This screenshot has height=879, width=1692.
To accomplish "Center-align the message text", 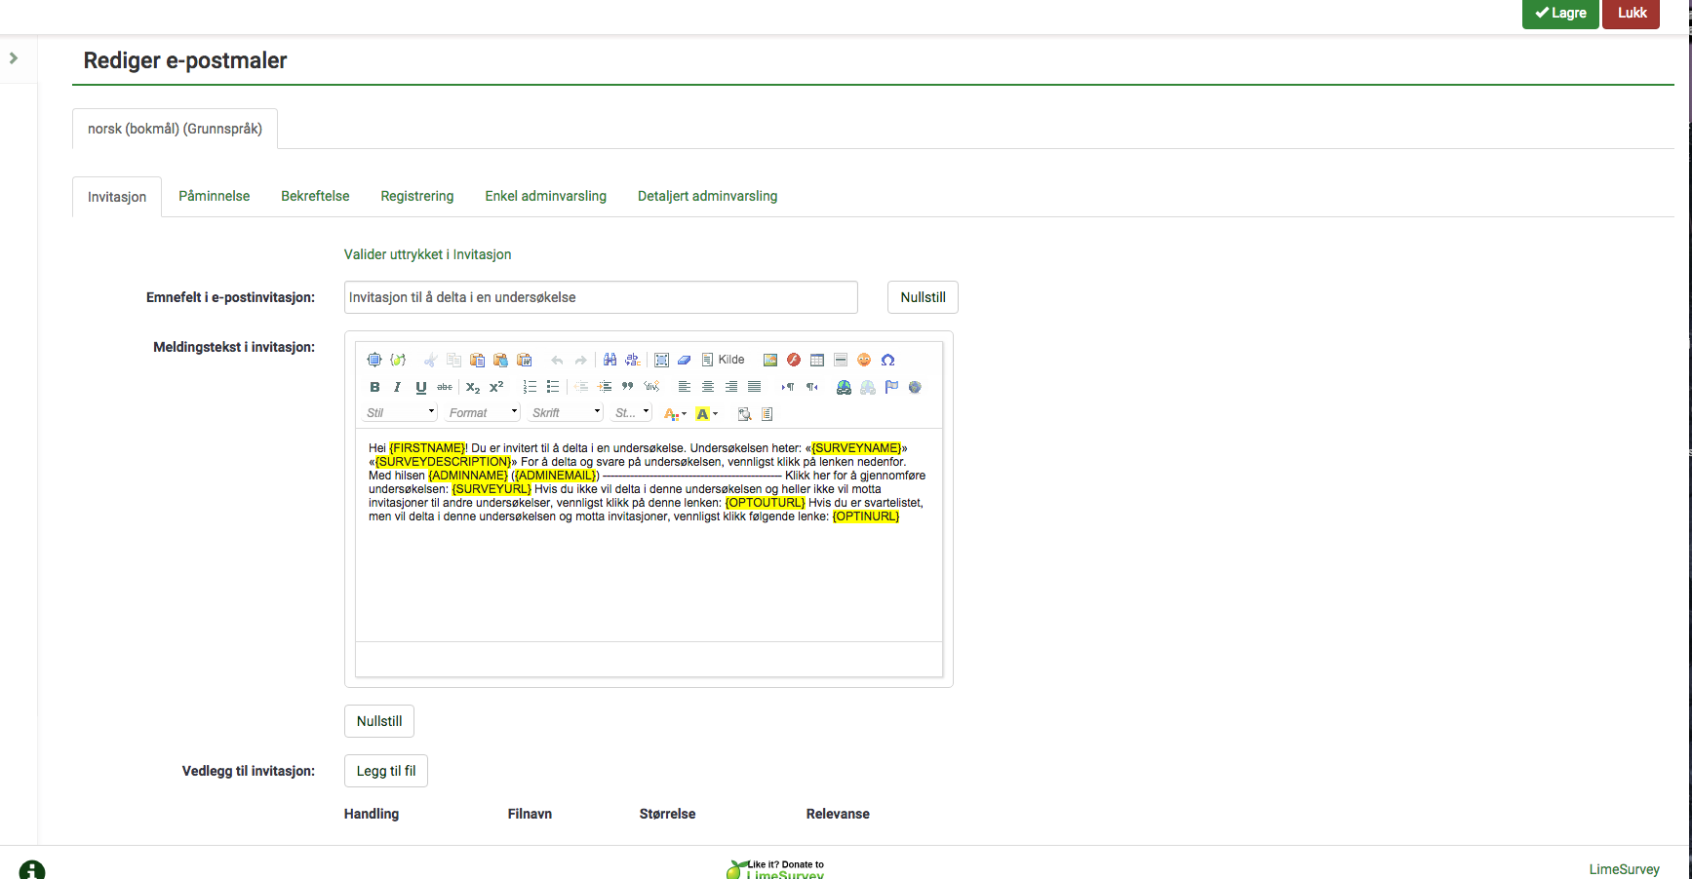I will (x=708, y=387).
